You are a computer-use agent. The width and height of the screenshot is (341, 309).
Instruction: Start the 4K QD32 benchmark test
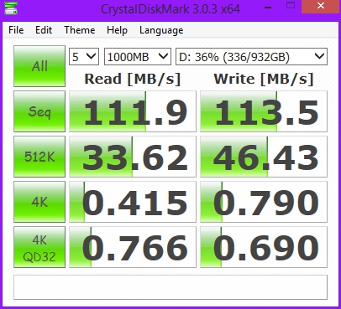39,247
